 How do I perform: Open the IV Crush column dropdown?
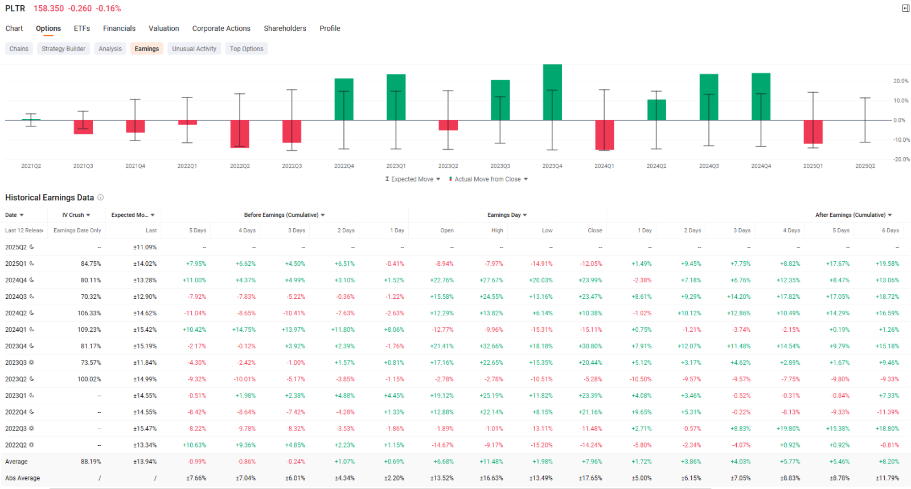point(88,215)
